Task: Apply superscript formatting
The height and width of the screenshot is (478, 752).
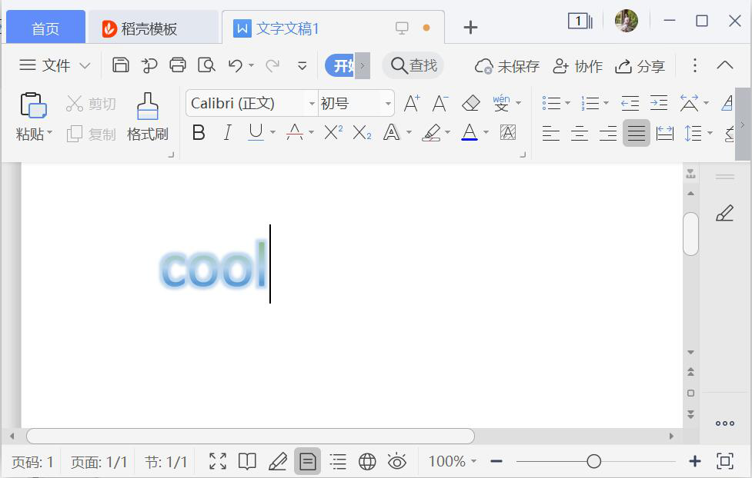Action: click(x=333, y=133)
